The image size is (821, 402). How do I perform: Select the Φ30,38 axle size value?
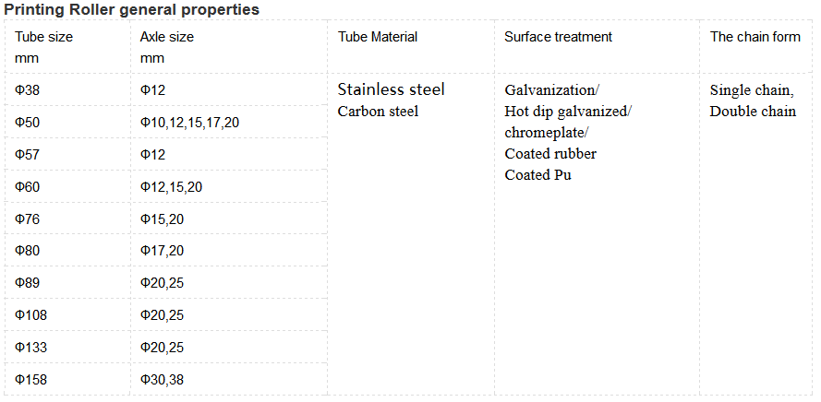(x=162, y=379)
